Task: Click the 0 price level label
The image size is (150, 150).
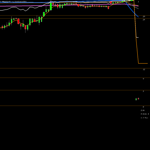Action: point(143,107)
